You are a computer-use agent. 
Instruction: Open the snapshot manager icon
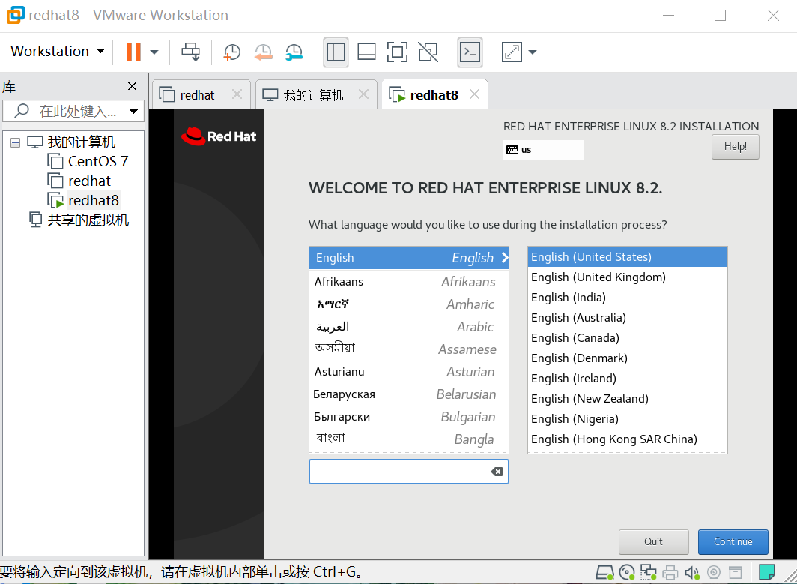(294, 52)
